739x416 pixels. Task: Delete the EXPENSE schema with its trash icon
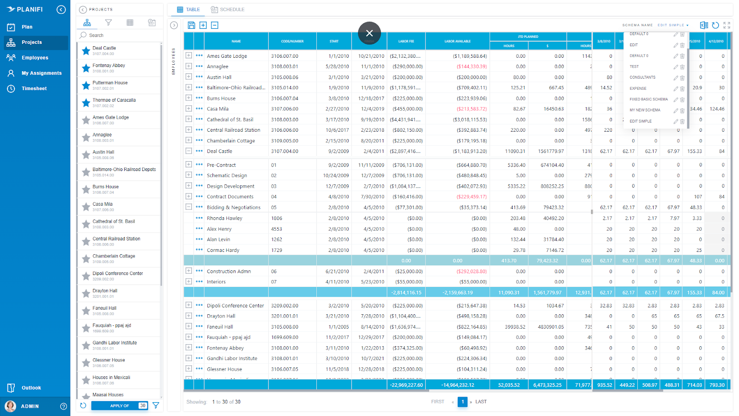click(682, 89)
